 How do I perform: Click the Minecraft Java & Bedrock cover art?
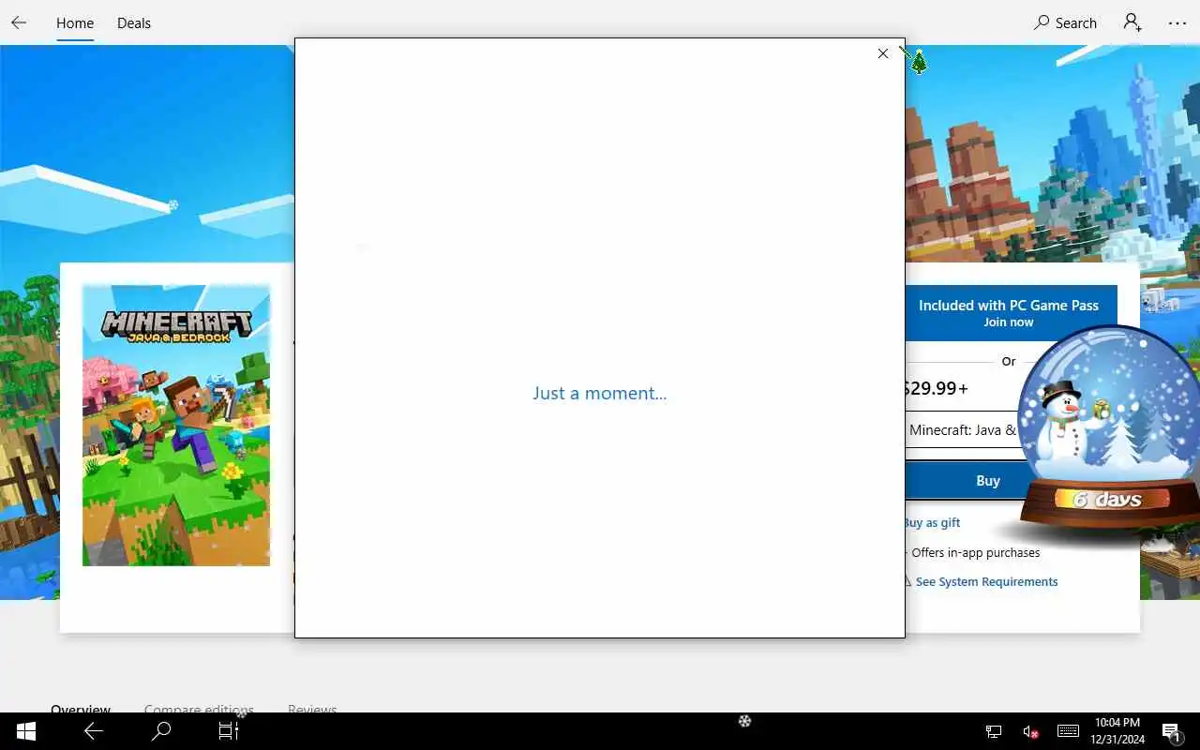(176, 426)
